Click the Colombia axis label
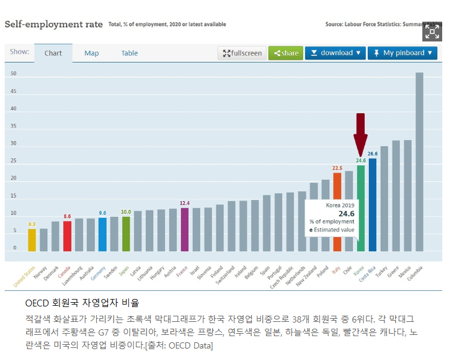Viewport: 449px width, 351px height. pyautogui.click(x=415, y=274)
